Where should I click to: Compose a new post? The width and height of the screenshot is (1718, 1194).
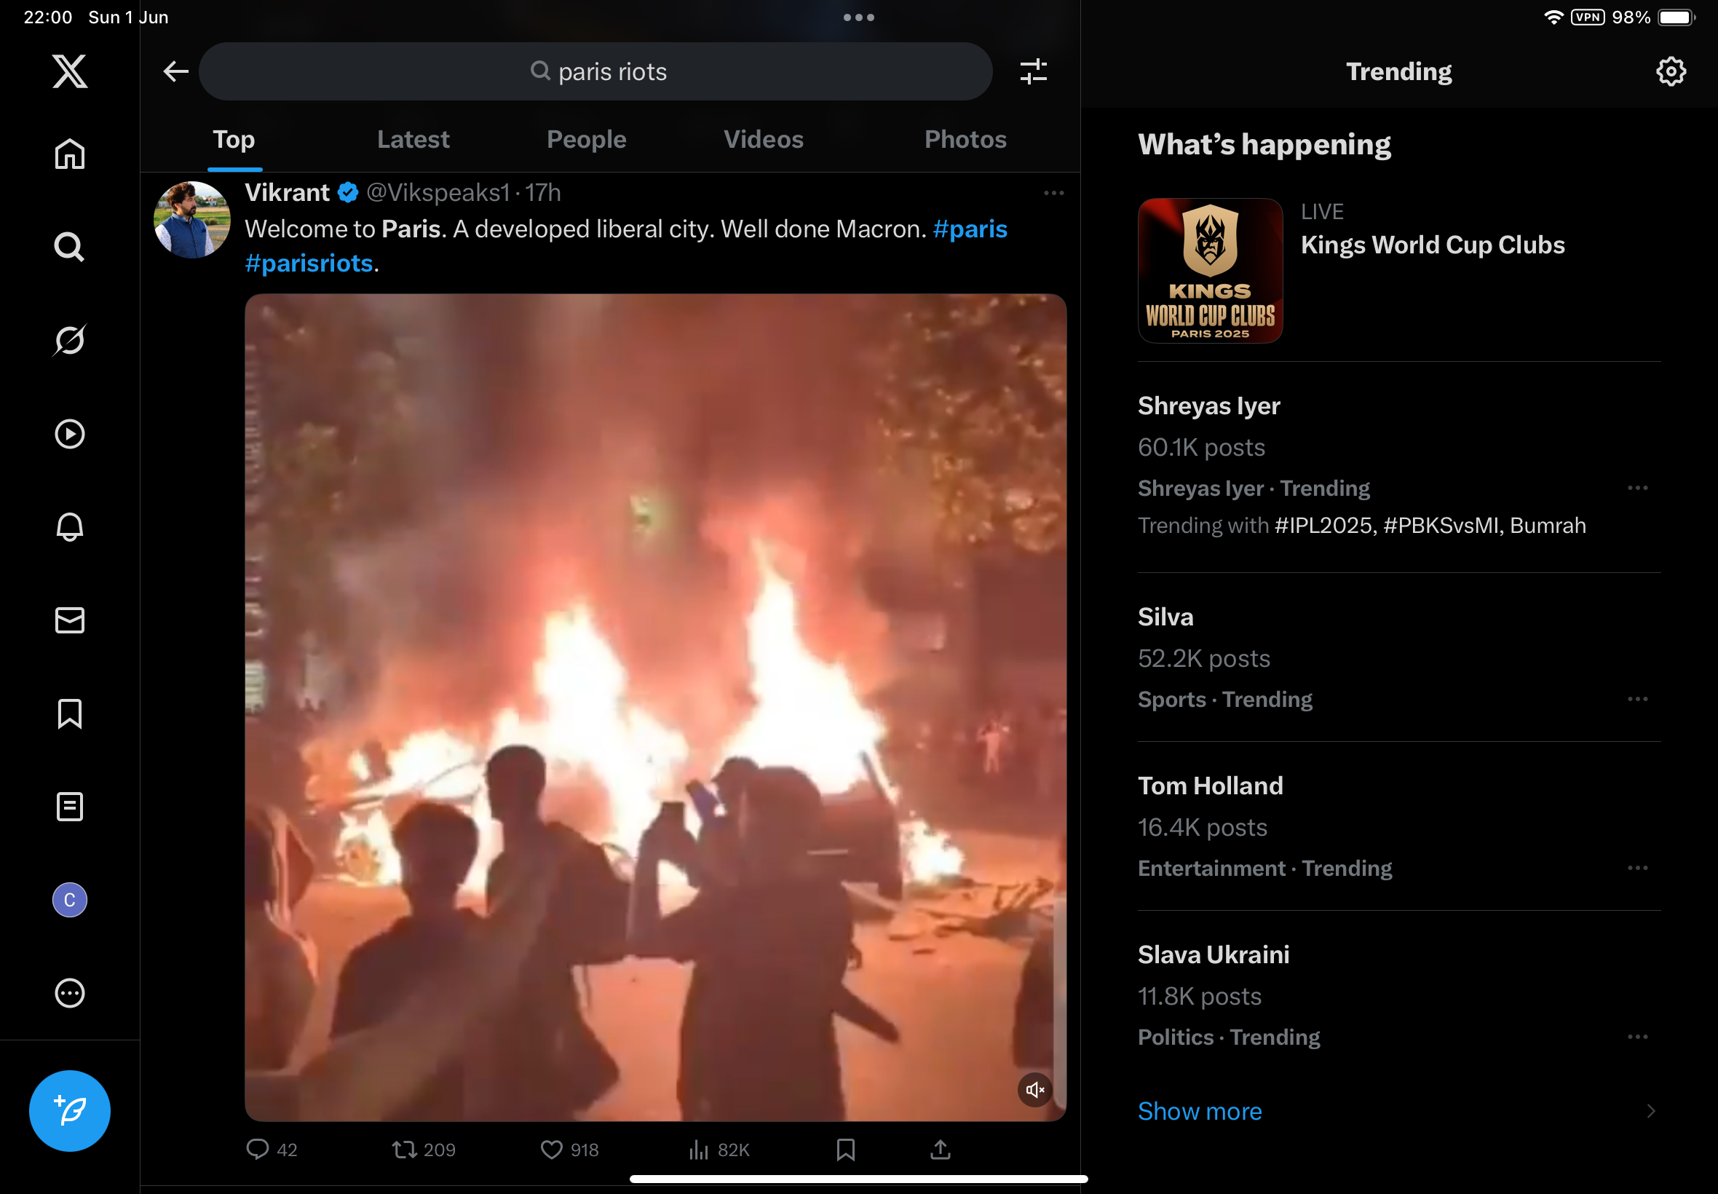70,1111
